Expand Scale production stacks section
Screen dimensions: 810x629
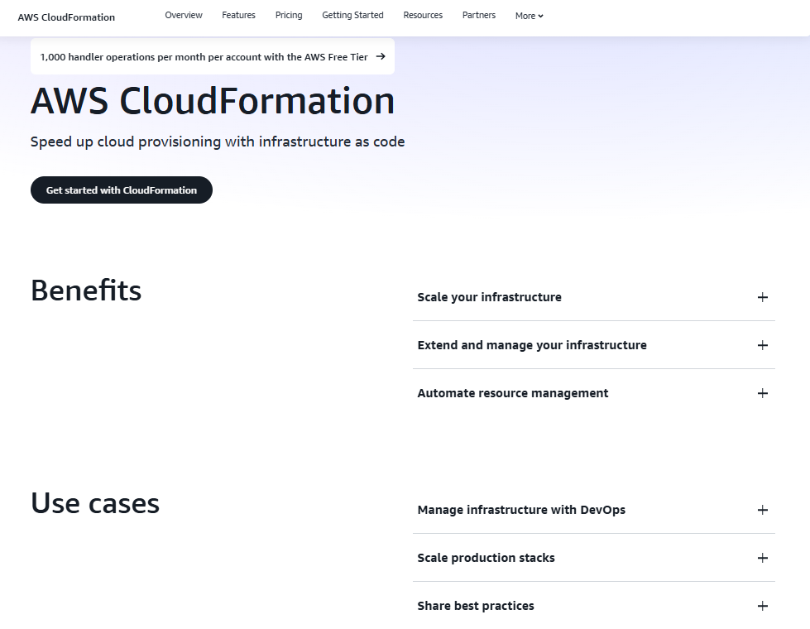point(594,558)
